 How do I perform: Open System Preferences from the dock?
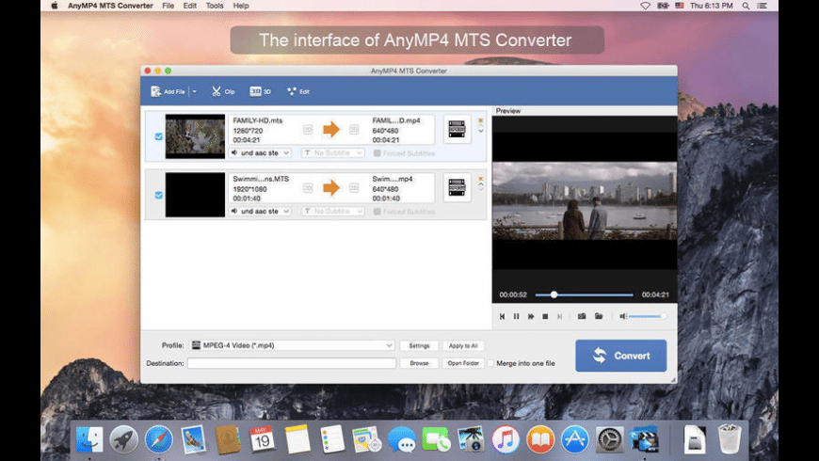[609, 439]
